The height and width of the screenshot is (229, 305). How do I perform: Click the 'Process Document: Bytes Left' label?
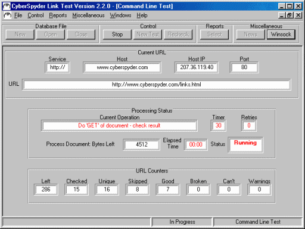tap(80, 144)
